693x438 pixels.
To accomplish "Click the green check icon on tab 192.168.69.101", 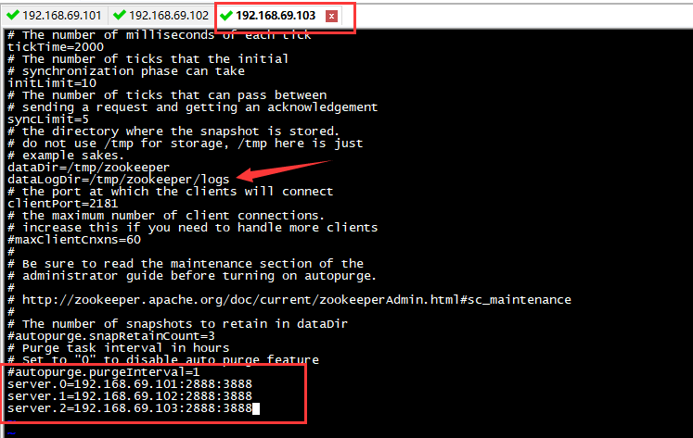I will coord(13,15).
